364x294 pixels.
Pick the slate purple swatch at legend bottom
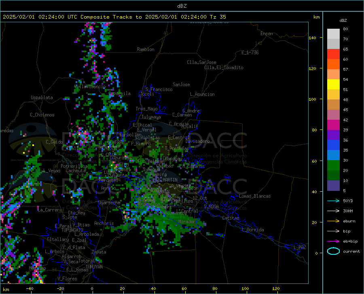(x=333, y=186)
